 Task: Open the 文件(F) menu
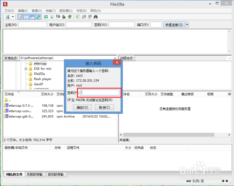coord(9,11)
